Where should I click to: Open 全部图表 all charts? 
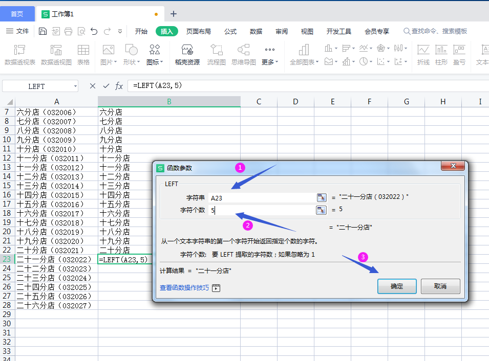coord(304,55)
